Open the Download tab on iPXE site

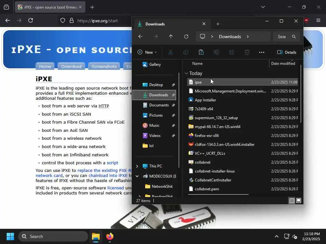71,66
